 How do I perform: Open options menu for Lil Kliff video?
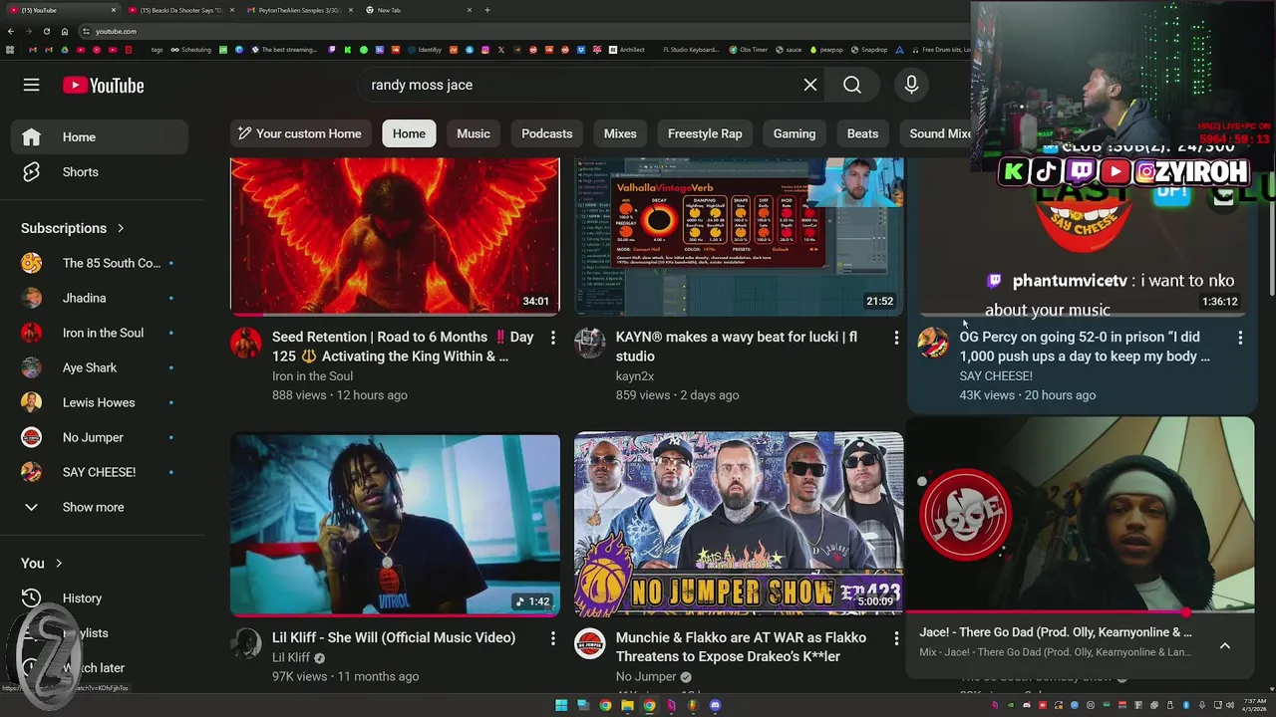click(x=553, y=639)
